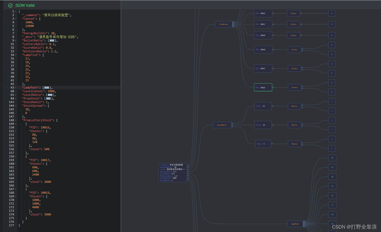The height and width of the screenshot is (232, 381).
Task: Click the "LevelCannon": 1000 line
Action: click(x=39, y=91)
